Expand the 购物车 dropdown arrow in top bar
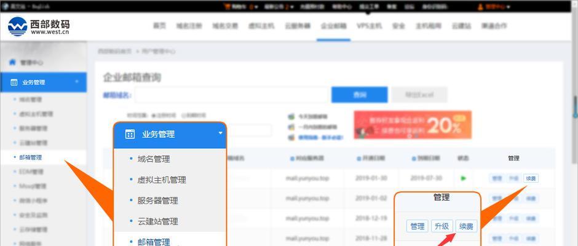Screen dimensions: 578x246 pos(256,7)
